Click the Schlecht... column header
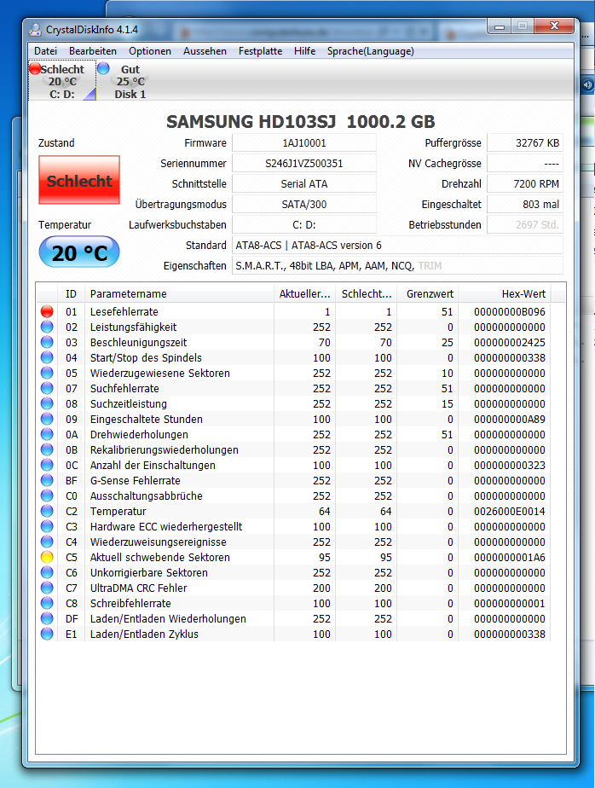 (x=367, y=294)
